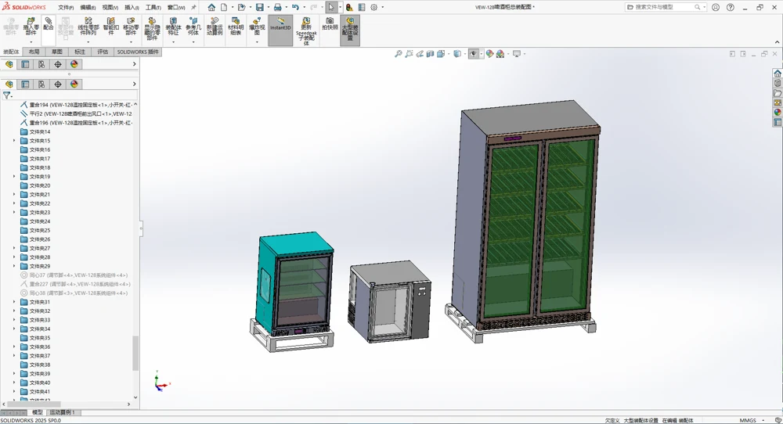Click the Rebuild traffic light icon
The image size is (783, 424).
coord(349,7)
